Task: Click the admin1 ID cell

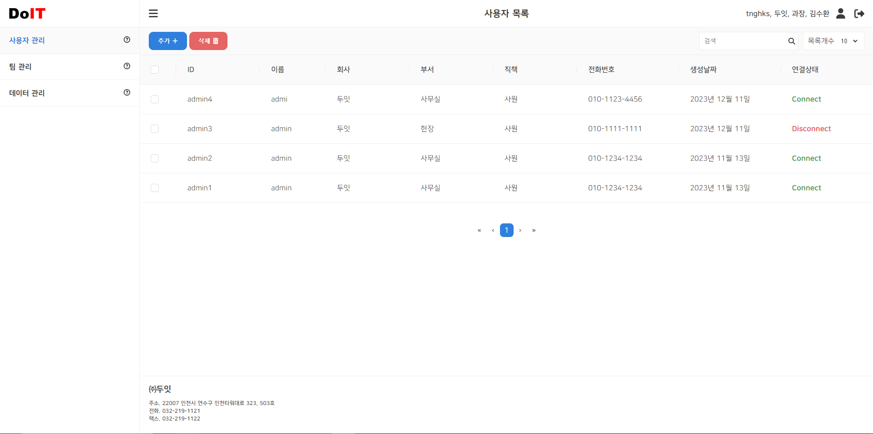Action: point(199,188)
